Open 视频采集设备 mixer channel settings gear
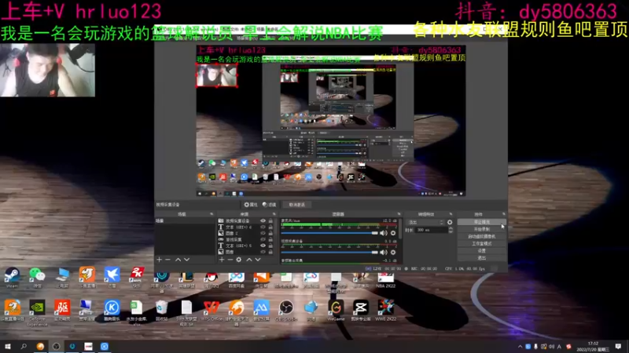The height and width of the screenshot is (353, 629). pyautogui.click(x=393, y=252)
